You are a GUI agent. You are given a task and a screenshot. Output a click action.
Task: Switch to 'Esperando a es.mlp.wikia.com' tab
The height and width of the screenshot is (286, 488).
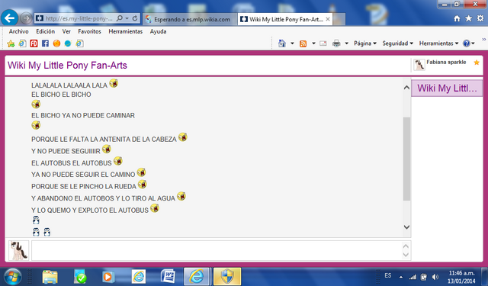click(x=189, y=19)
